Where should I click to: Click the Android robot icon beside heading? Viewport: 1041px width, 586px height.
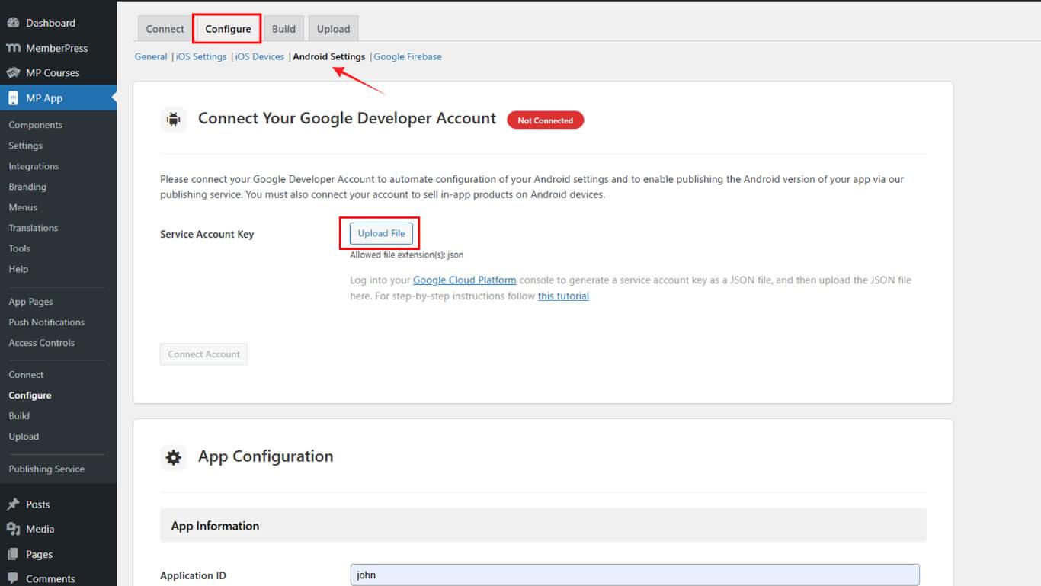tap(174, 119)
